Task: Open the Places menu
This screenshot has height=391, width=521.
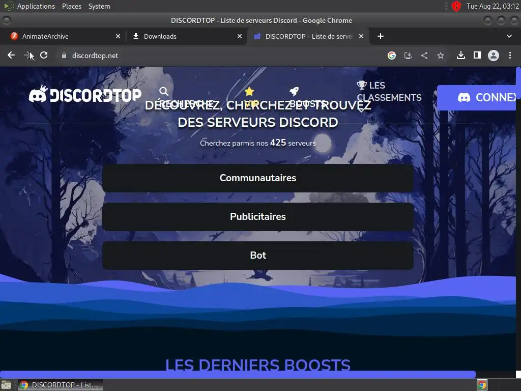Action: tap(71, 6)
